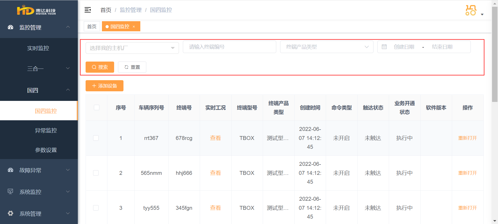Check the row 2 checkbox for 565nmm
This screenshot has width=498, height=224.
[96, 173]
